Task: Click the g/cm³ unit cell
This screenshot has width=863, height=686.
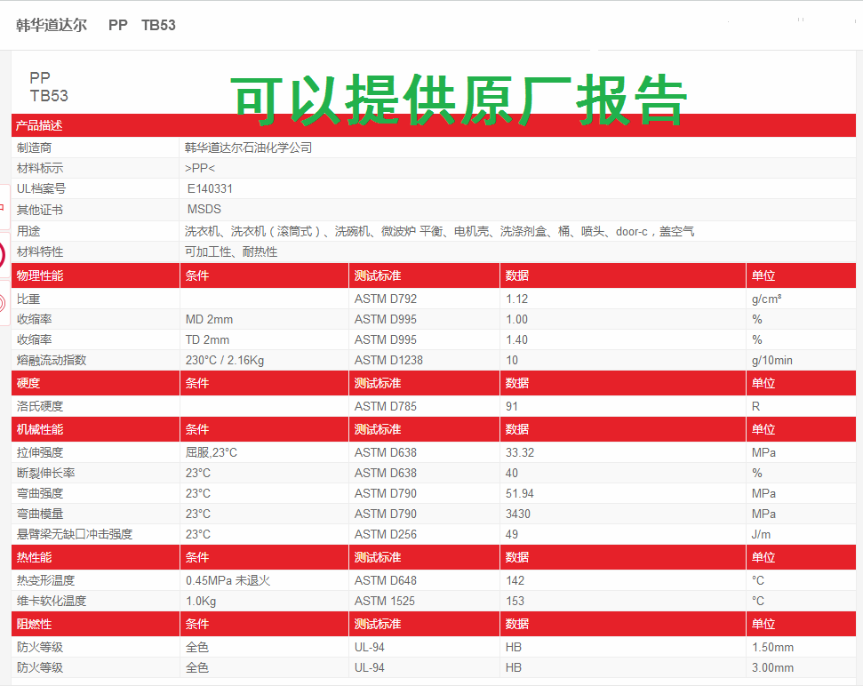Action: click(x=767, y=299)
